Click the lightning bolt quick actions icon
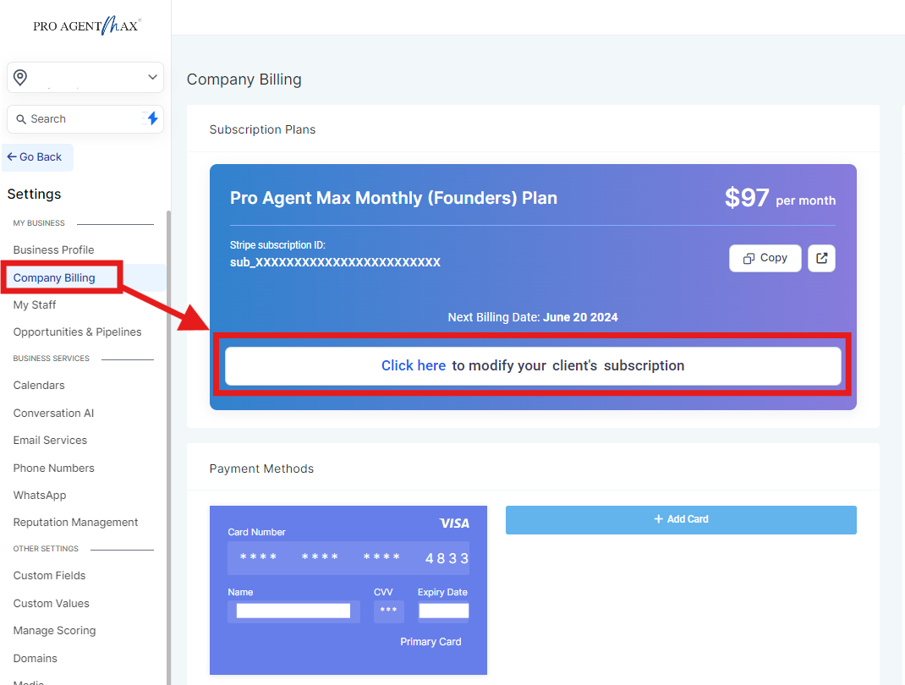Screen dimensions: 905x685 [152, 119]
